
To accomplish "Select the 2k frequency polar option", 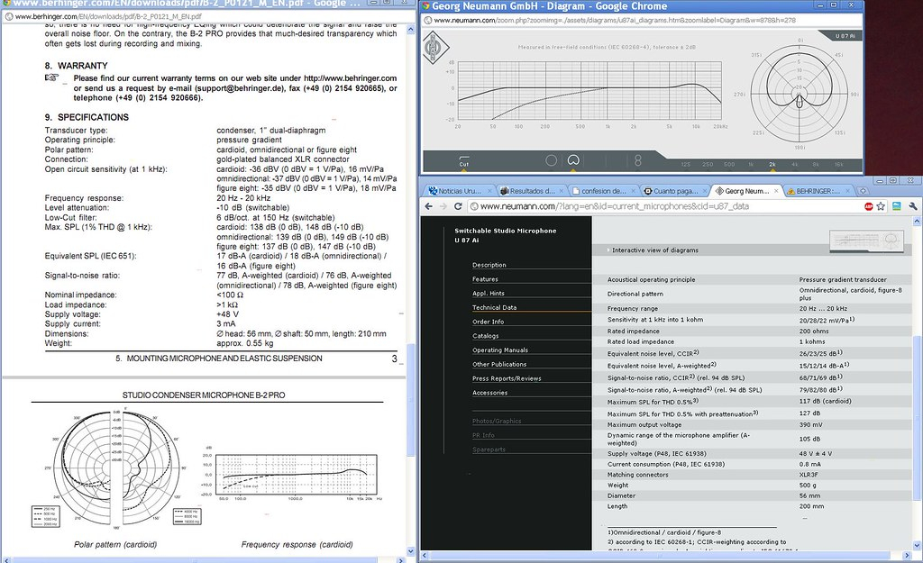I will [x=772, y=165].
